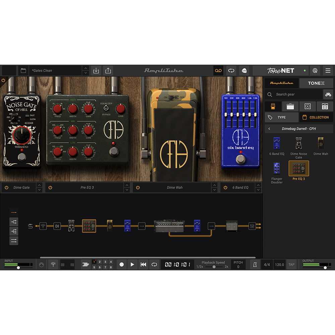Select the Flanger Doubler thumbnail
Viewport: 335px width, 335px height.
[276, 169]
